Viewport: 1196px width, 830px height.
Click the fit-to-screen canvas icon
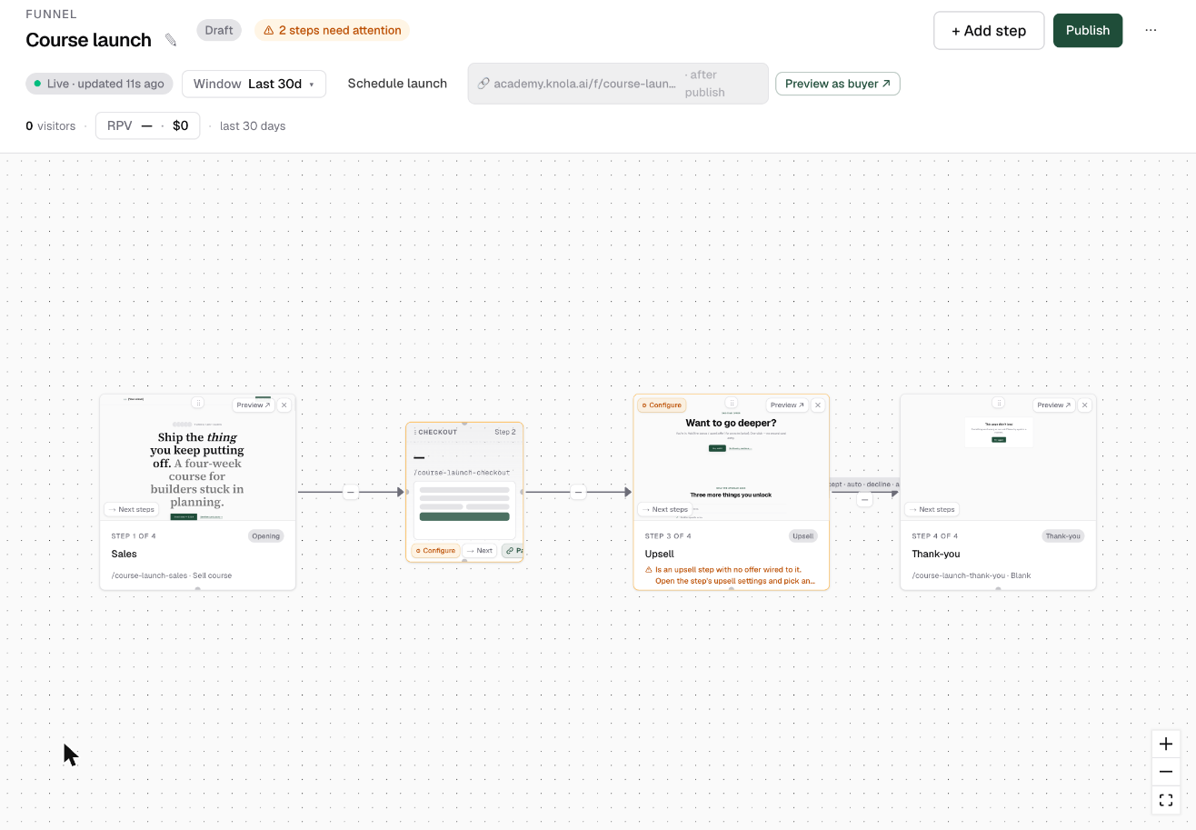pos(1166,800)
